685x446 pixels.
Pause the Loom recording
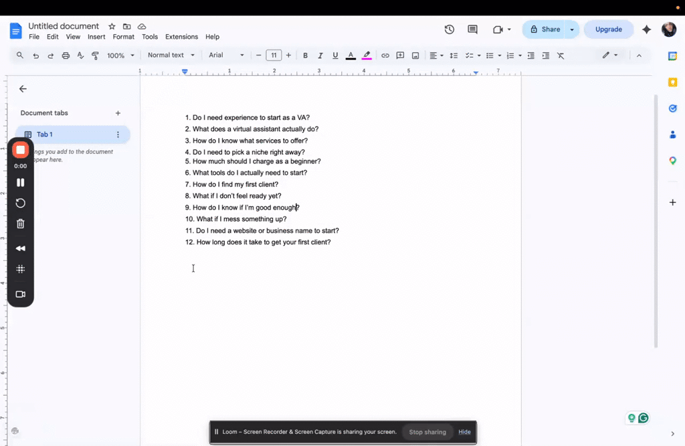coord(20,182)
